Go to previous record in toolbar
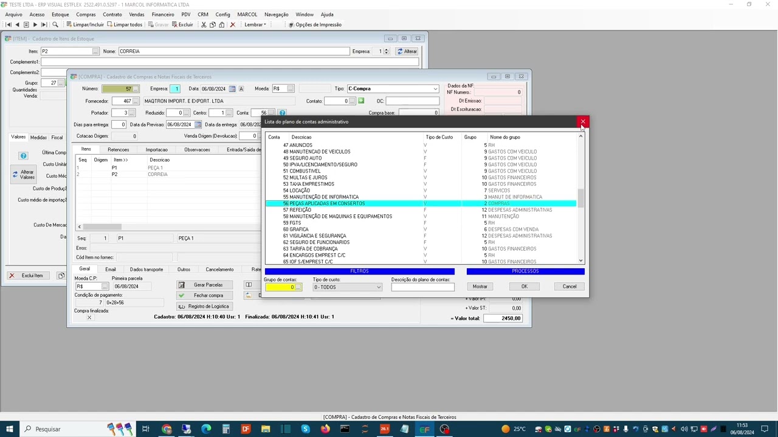 (x=17, y=25)
